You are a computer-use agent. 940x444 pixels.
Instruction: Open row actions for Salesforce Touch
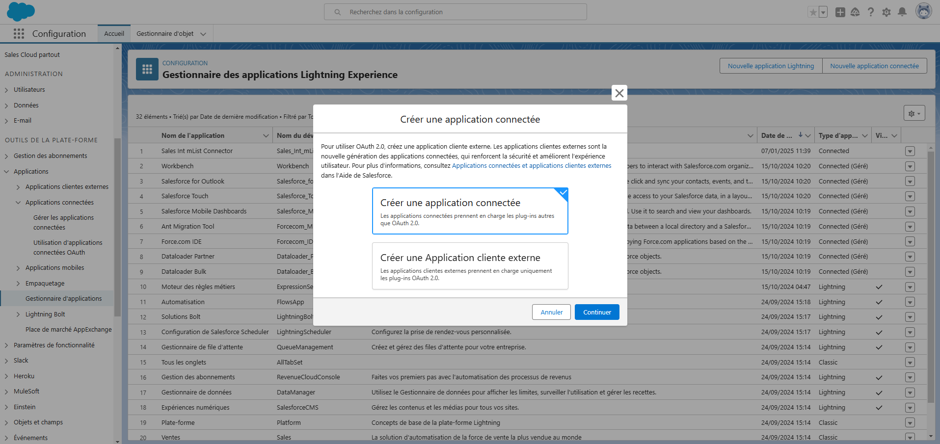[x=910, y=196]
